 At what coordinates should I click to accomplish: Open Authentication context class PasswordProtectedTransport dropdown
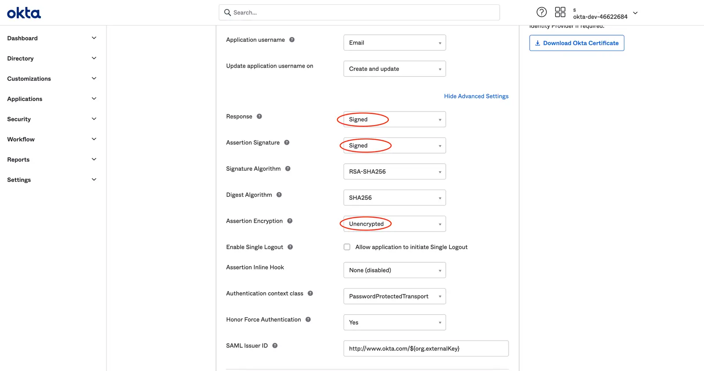click(x=394, y=296)
